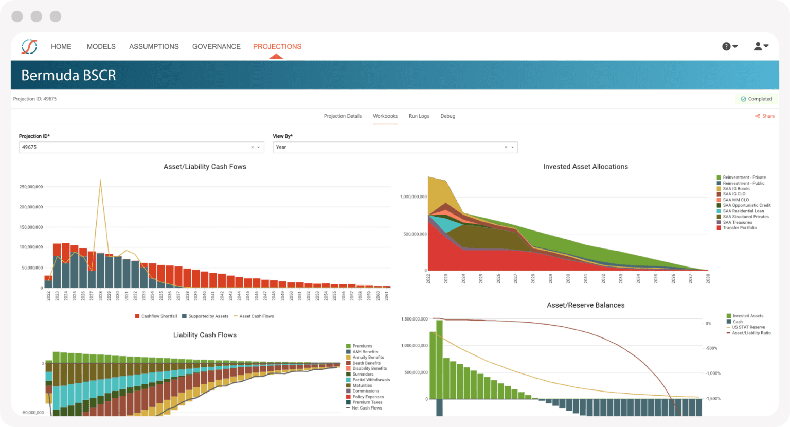Open the Projection ID dropdown
Screen dimensions: 790x427
259,147
